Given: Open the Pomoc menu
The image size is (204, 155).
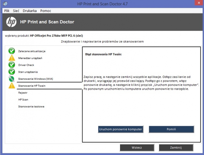Looking at the screenshot, I should pos(45,11).
